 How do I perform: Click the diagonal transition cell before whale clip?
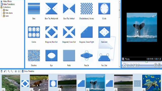tap(81, 83)
